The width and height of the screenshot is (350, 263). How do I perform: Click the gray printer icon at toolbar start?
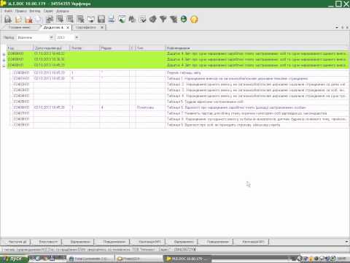pyautogui.click(x=8, y=19)
